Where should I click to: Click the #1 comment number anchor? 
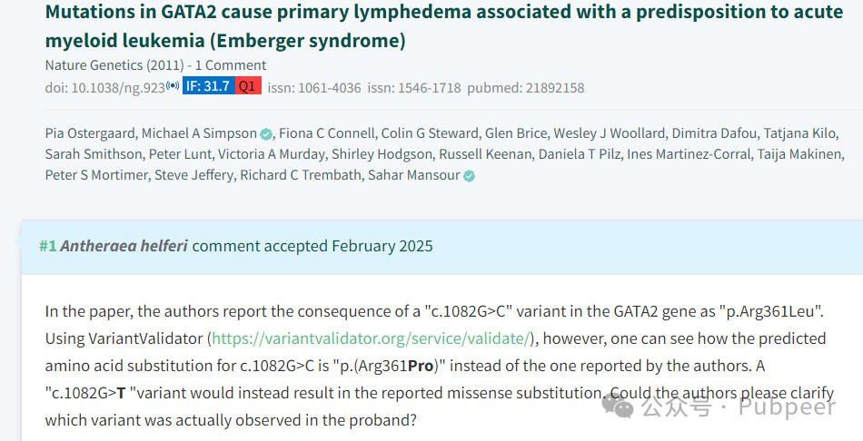click(x=48, y=246)
